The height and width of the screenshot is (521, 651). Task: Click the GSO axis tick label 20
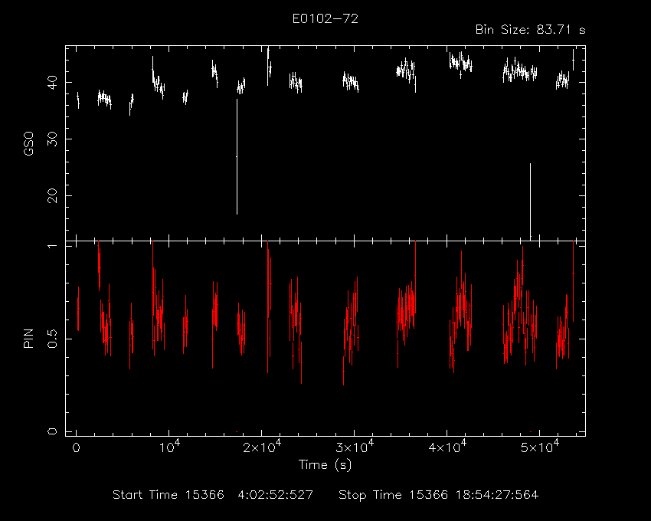pos(53,195)
